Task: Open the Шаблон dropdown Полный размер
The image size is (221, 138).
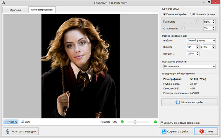Action: 201,40
